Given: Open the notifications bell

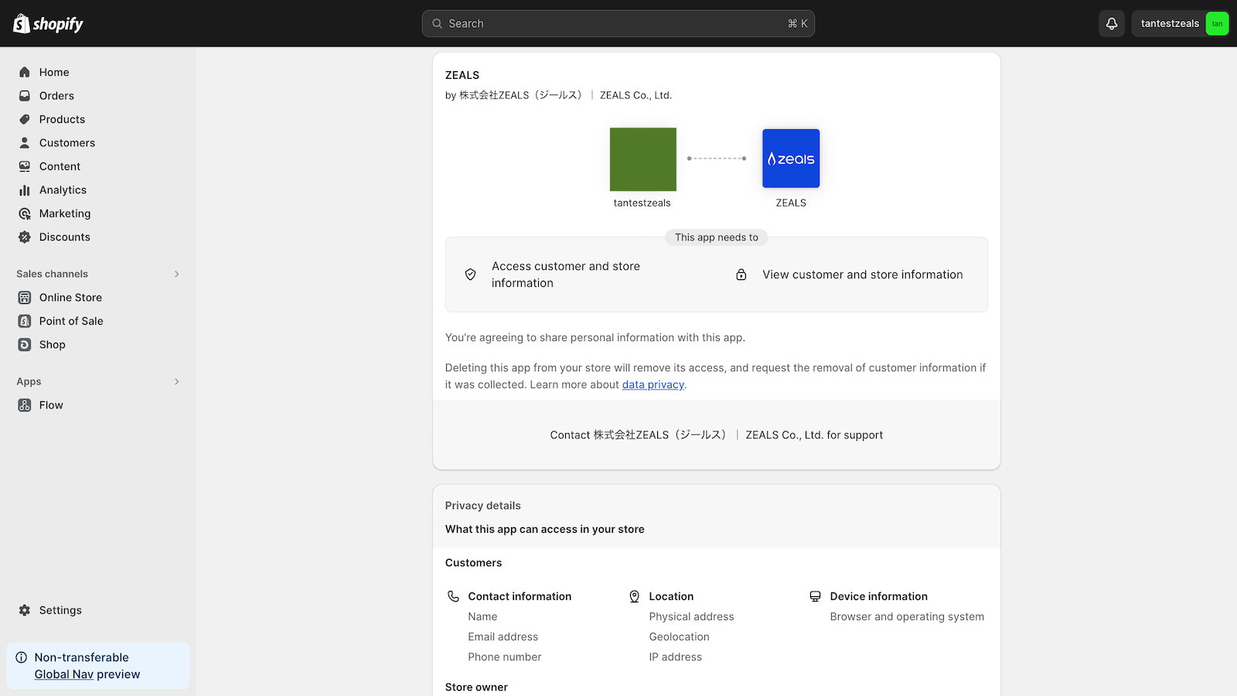Looking at the screenshot, I should pos(1112,23).
